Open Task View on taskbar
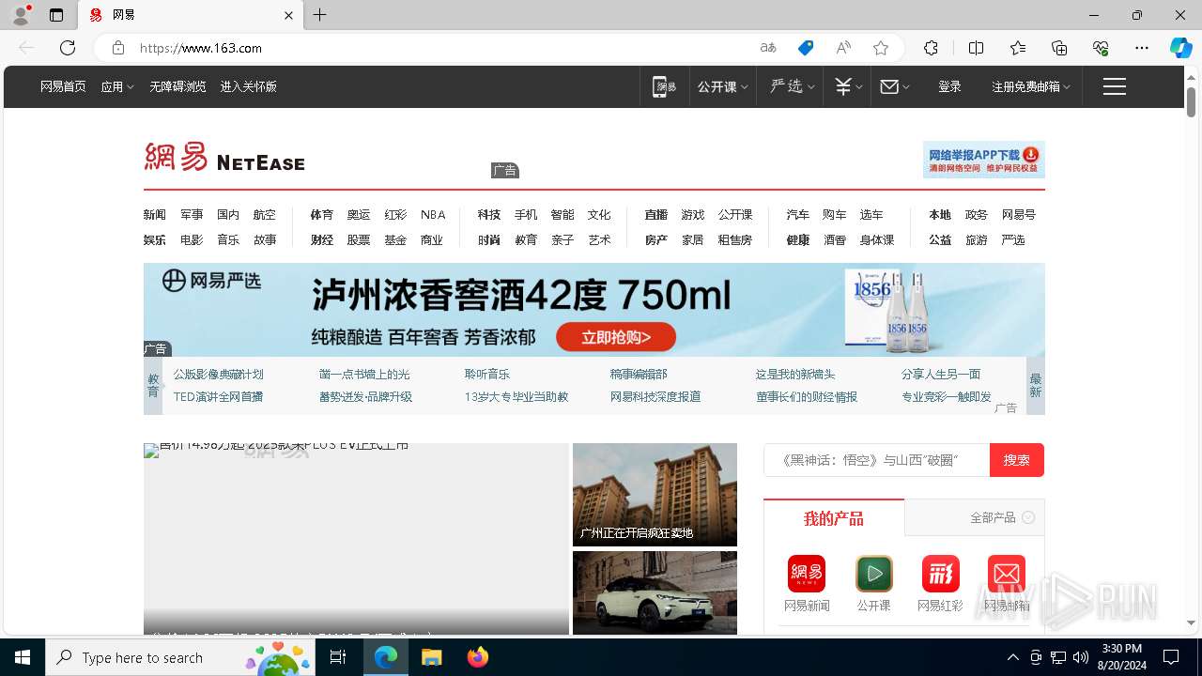The image size is (1202, 676). (338, 657)
